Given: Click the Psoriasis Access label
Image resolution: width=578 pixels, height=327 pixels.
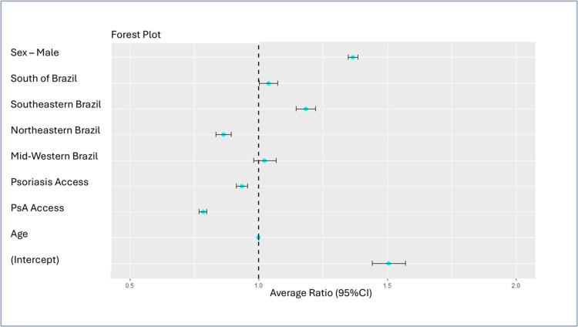Looking at the screenshot, I should pos(49,182).
